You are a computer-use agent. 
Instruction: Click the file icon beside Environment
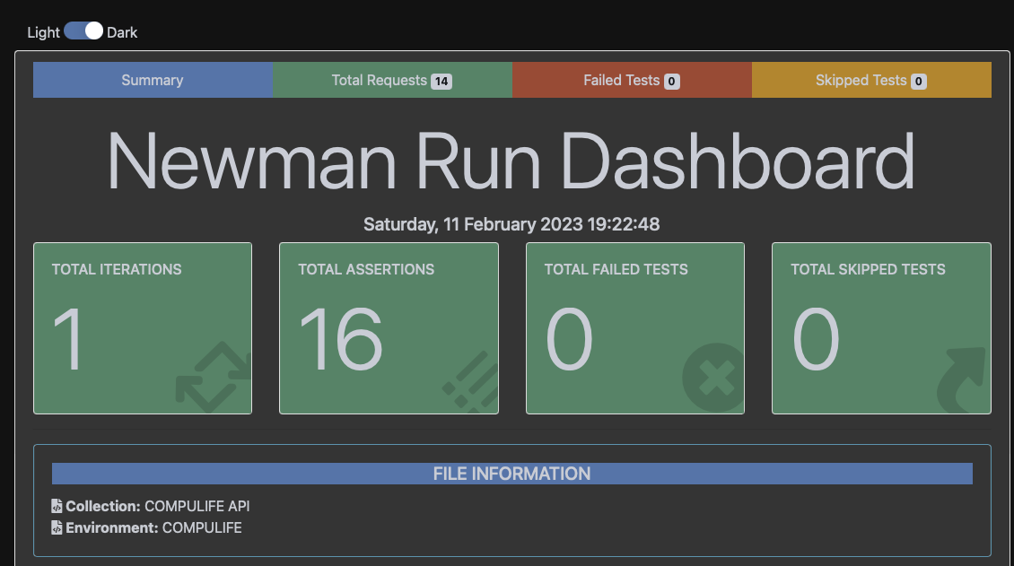[x=57, y=528]
